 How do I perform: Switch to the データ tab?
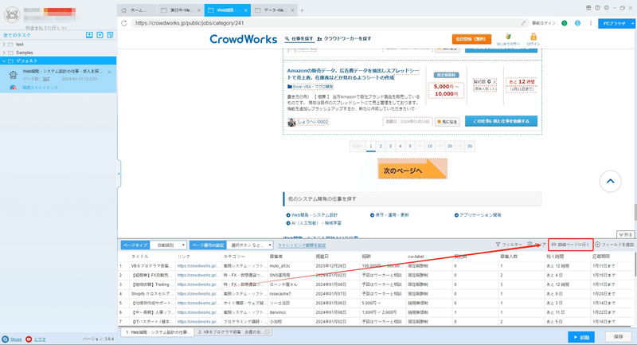tap(274, 10)
